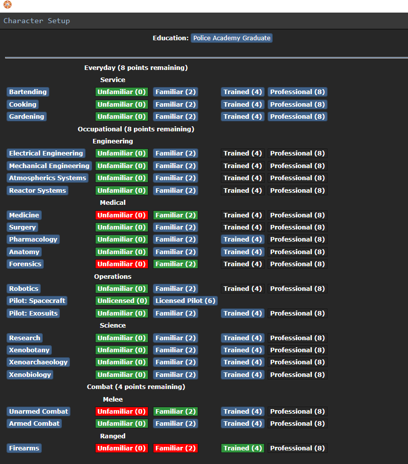This screenshot has width=408, height=464.
Task: Set Pilot: Exosuits to Trained (4)
Action: 242,314
